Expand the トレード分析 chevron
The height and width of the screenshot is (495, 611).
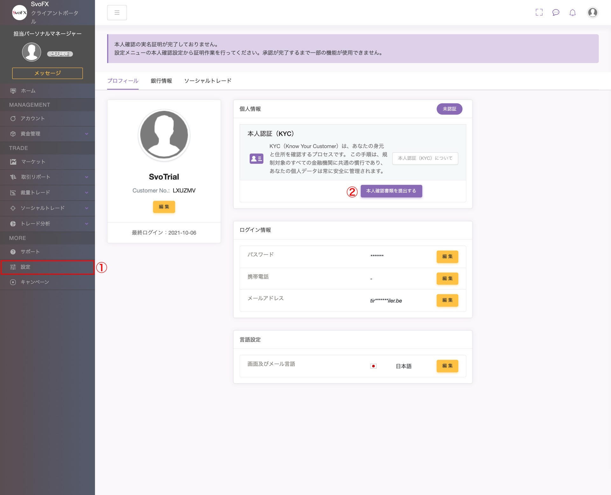click(87, 224)
